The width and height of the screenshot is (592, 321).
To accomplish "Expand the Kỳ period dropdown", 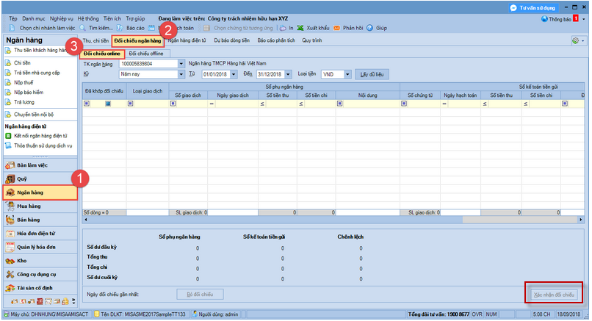I will click(181, 74).
